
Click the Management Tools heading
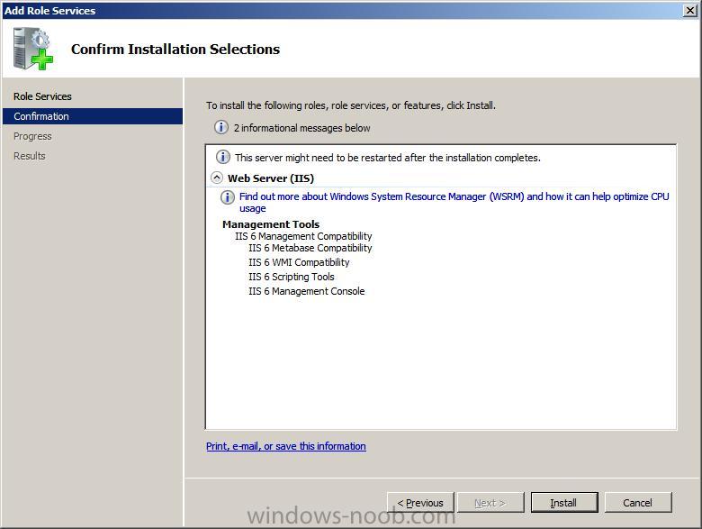(271, 224)
